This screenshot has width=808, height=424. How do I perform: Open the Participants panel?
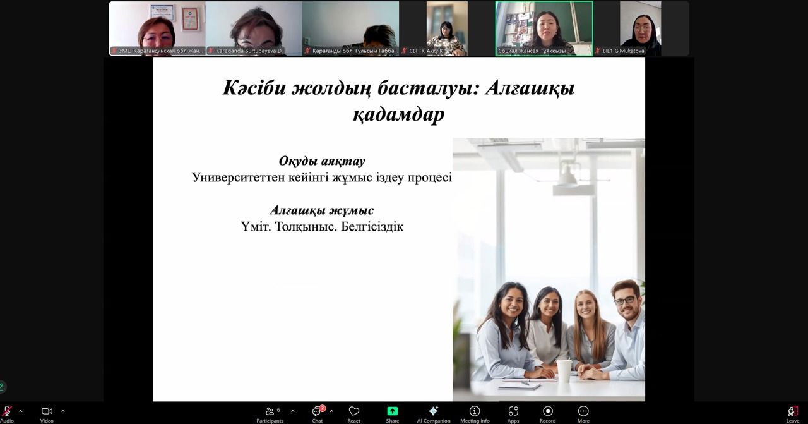click(270, 411)
